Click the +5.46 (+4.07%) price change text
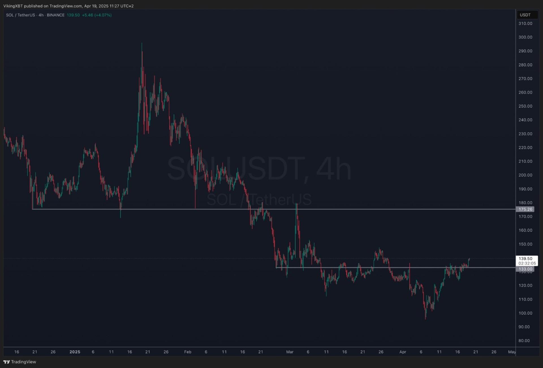Image resolution: width=543 pixels, height=368 pixels. (97, 15)
